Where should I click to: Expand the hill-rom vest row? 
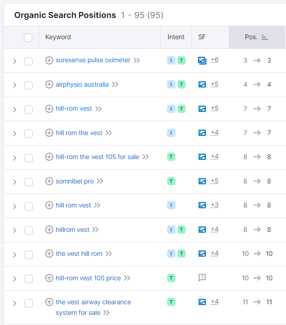15,109
